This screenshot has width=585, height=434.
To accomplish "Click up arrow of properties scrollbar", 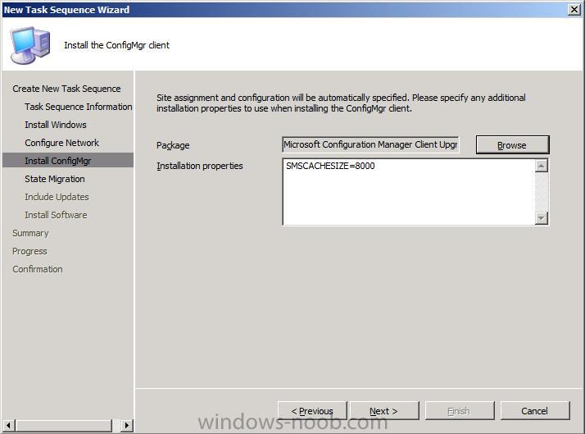I will [542, 166].
